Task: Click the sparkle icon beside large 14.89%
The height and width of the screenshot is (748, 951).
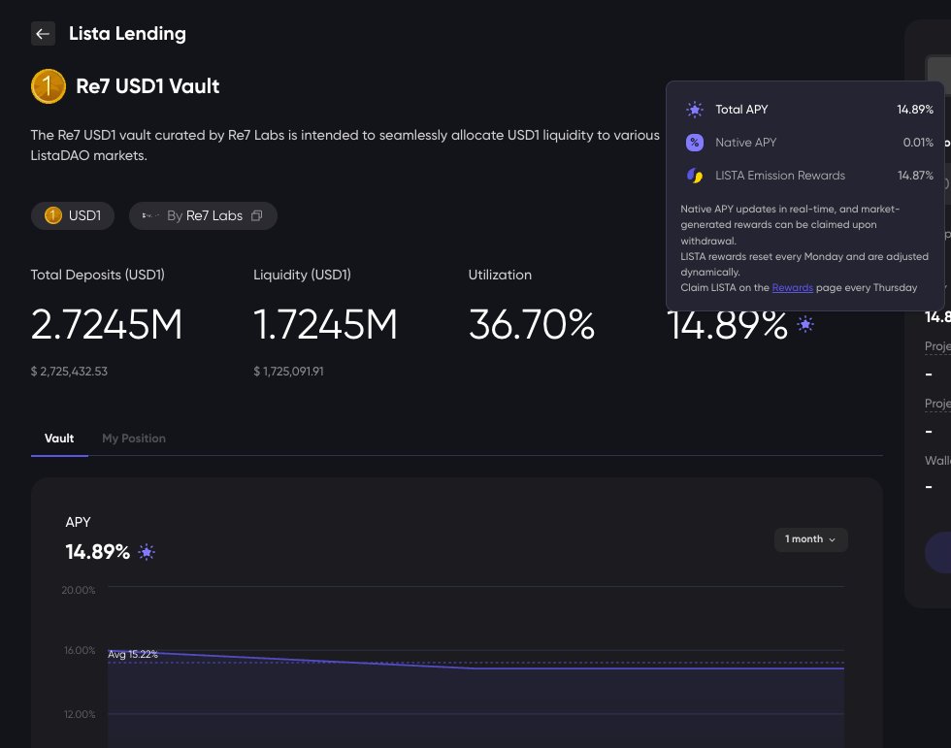Action: tap(805, 324)
